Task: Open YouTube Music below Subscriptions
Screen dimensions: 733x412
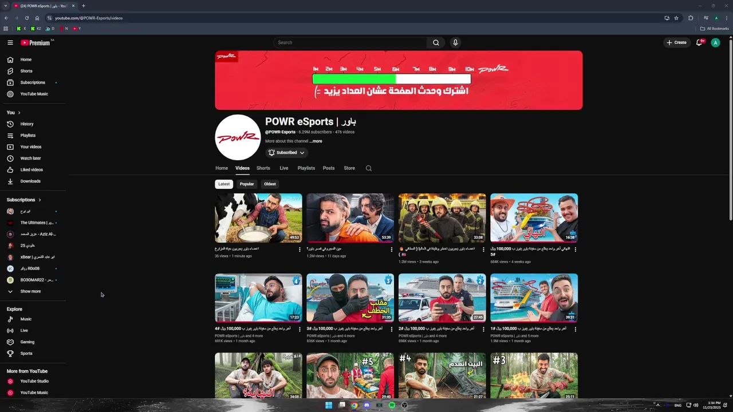Action: (x=33, y=94)
